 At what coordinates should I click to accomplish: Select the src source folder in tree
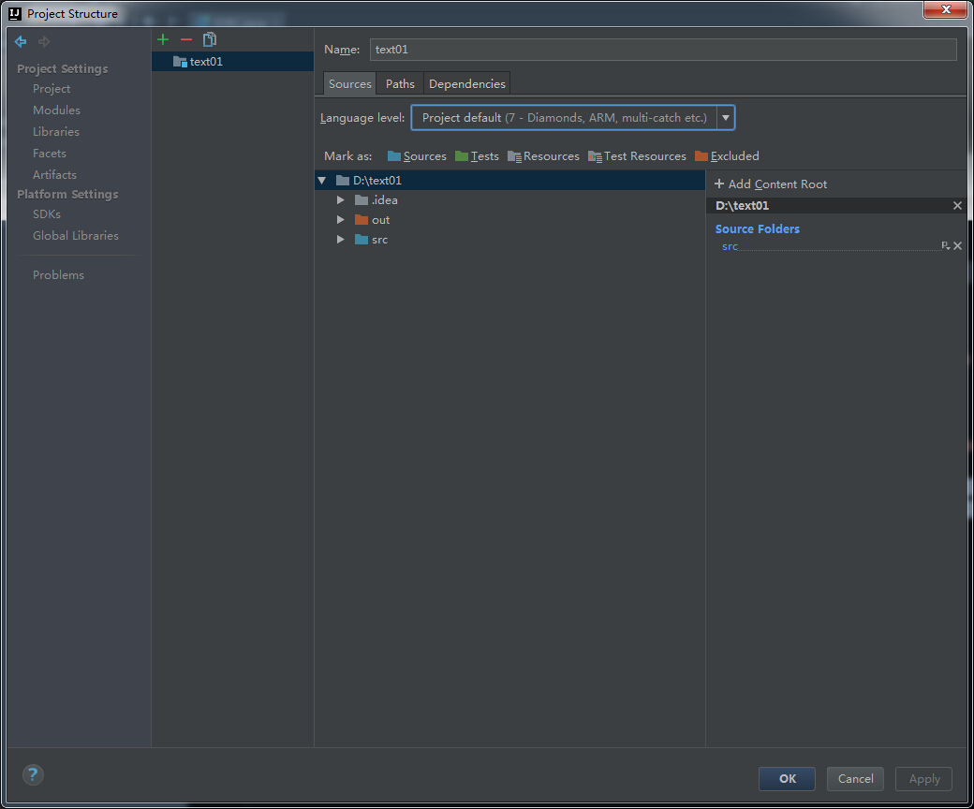(509, 240)
